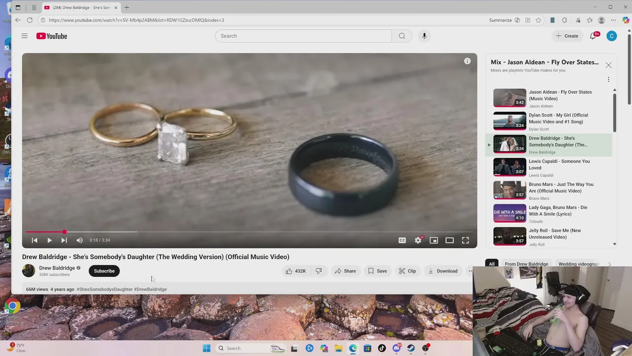Show more filter chips with the arrow
The width and height of the screenshot is (632, 356).
click(609, 264)
